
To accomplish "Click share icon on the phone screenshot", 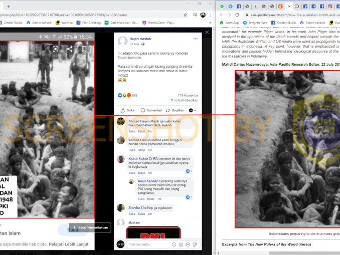I will pos(70,49).
